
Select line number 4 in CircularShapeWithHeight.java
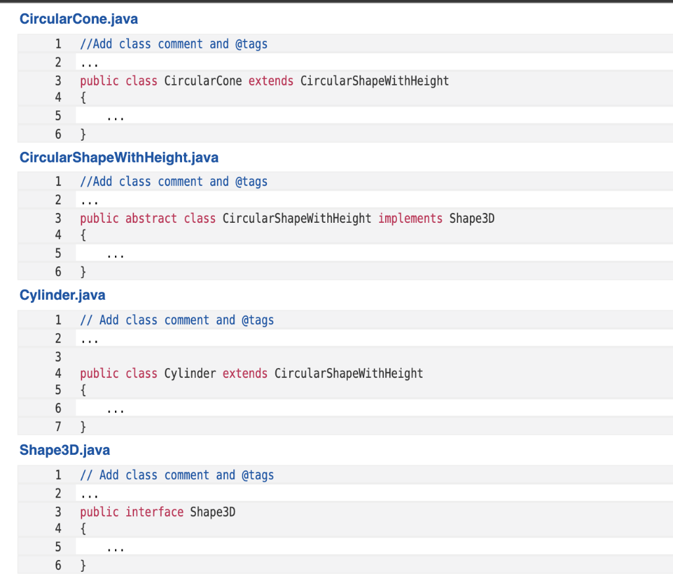click(x=58, y=235)
